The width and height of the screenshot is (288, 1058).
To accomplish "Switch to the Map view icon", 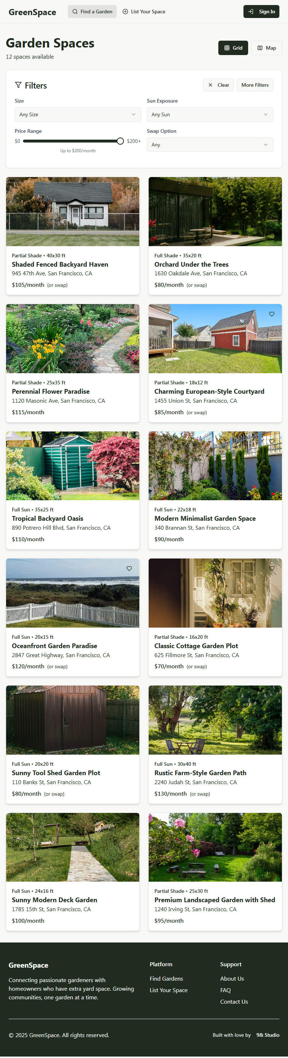I will [261, 48].
